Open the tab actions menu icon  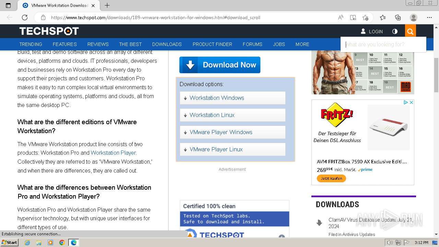click(8, 5)
